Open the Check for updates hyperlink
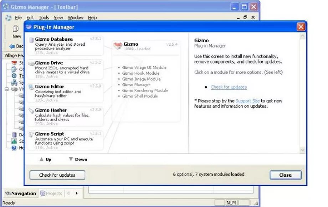The height and width of the screenshot is (207, 328). [229, 87]
